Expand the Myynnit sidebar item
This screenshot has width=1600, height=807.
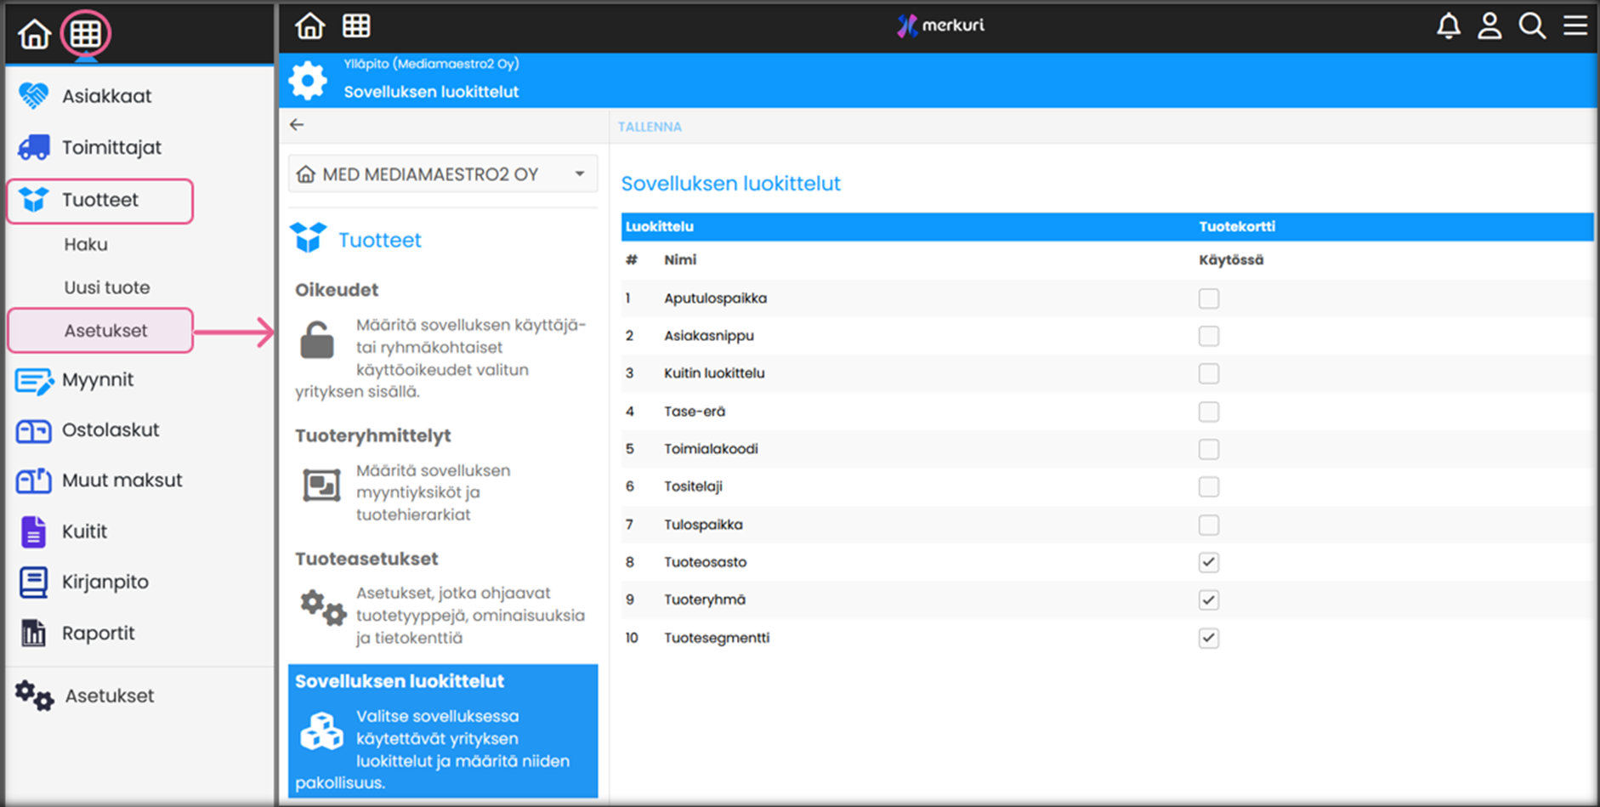pyautogui.click(x=97, y=380)
